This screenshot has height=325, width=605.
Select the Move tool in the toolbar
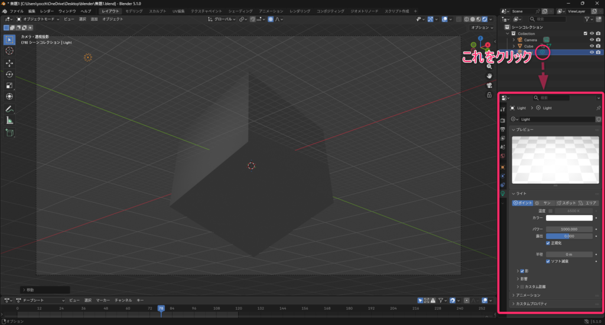pyautogui.click(x=9, y=63)
